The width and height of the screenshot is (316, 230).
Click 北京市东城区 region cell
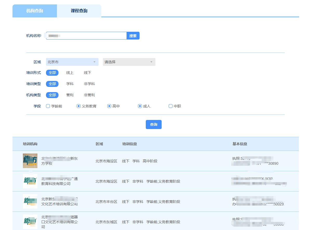pyautogui.click(x=106, y=222)
